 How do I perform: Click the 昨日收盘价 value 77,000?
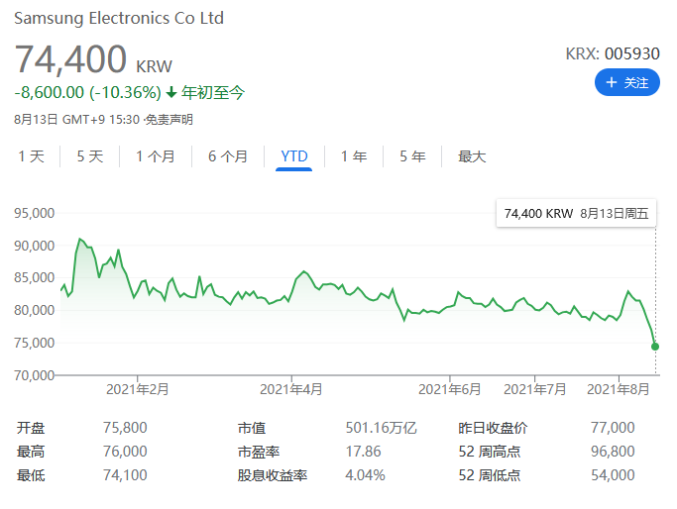[613, 428]
